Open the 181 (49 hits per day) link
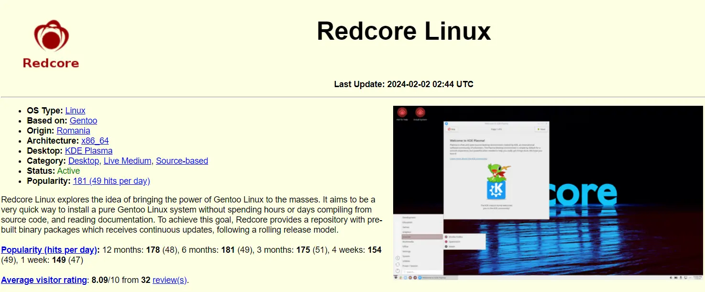The image size is (705, 292). pyautogui.click(x=111, y=181)
